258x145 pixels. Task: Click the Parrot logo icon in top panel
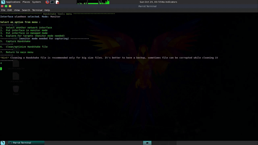3,2
